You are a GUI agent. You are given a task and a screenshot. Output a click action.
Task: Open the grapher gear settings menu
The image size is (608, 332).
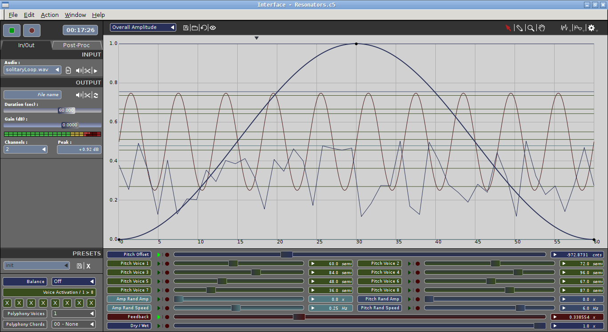coord(592,28)
